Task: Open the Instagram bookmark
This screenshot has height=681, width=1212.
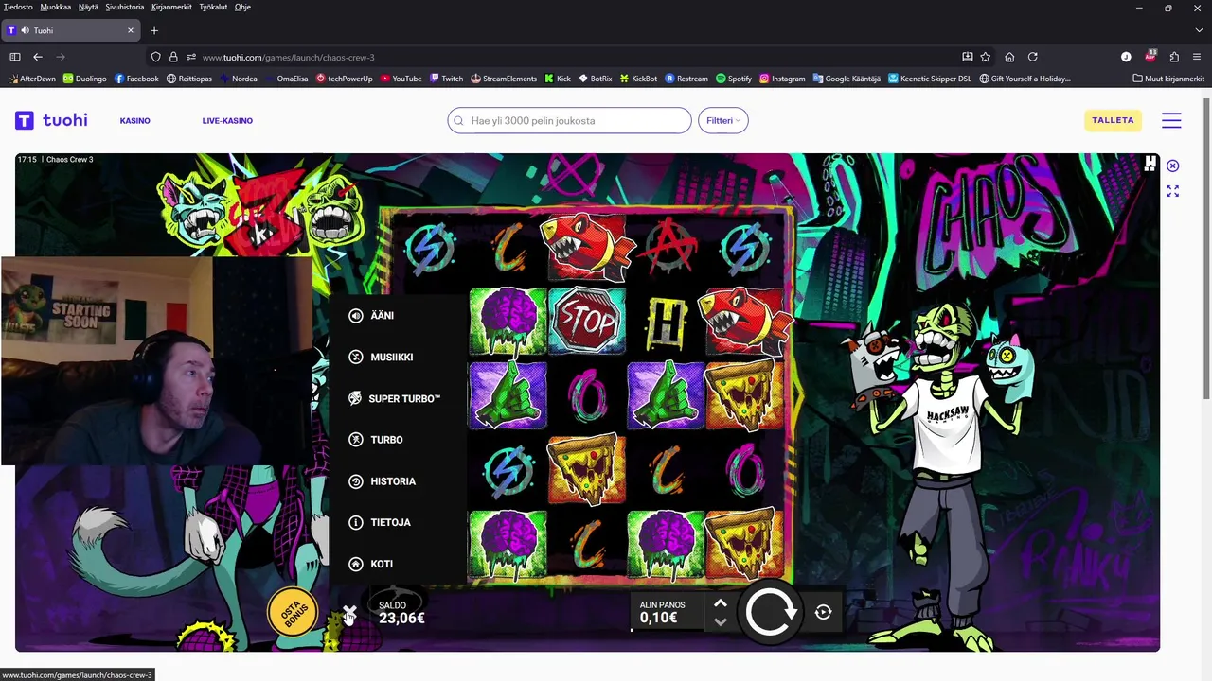Action: [x=782, y=79]
